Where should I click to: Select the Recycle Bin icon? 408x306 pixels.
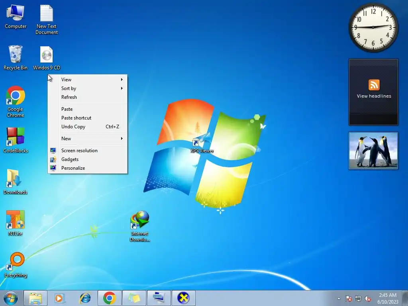pos(16,58)
